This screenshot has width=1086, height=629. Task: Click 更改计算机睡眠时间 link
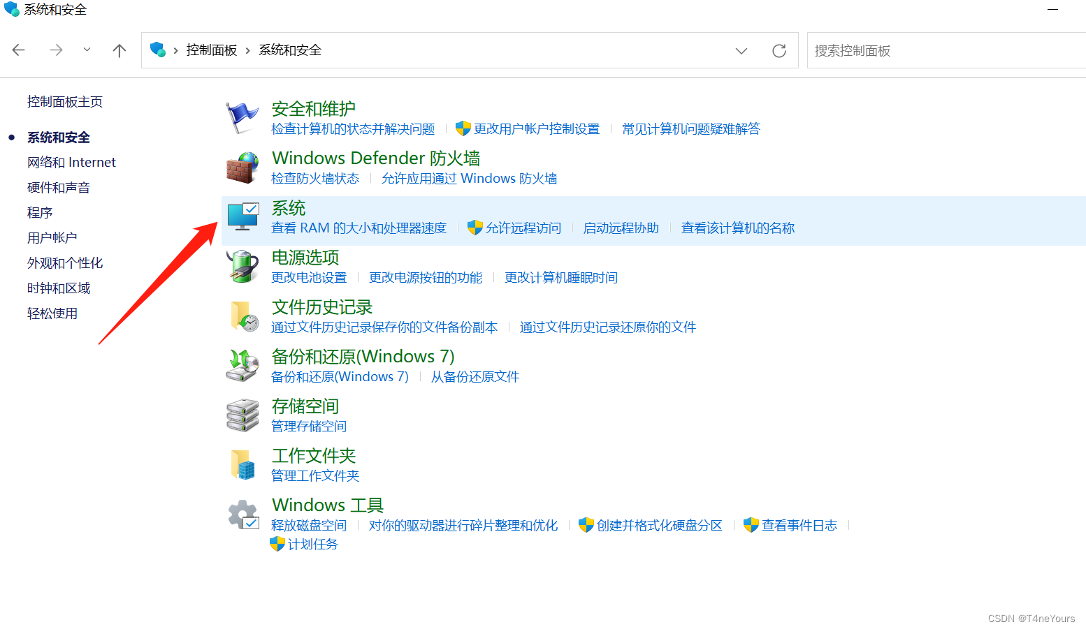(561, 278)
